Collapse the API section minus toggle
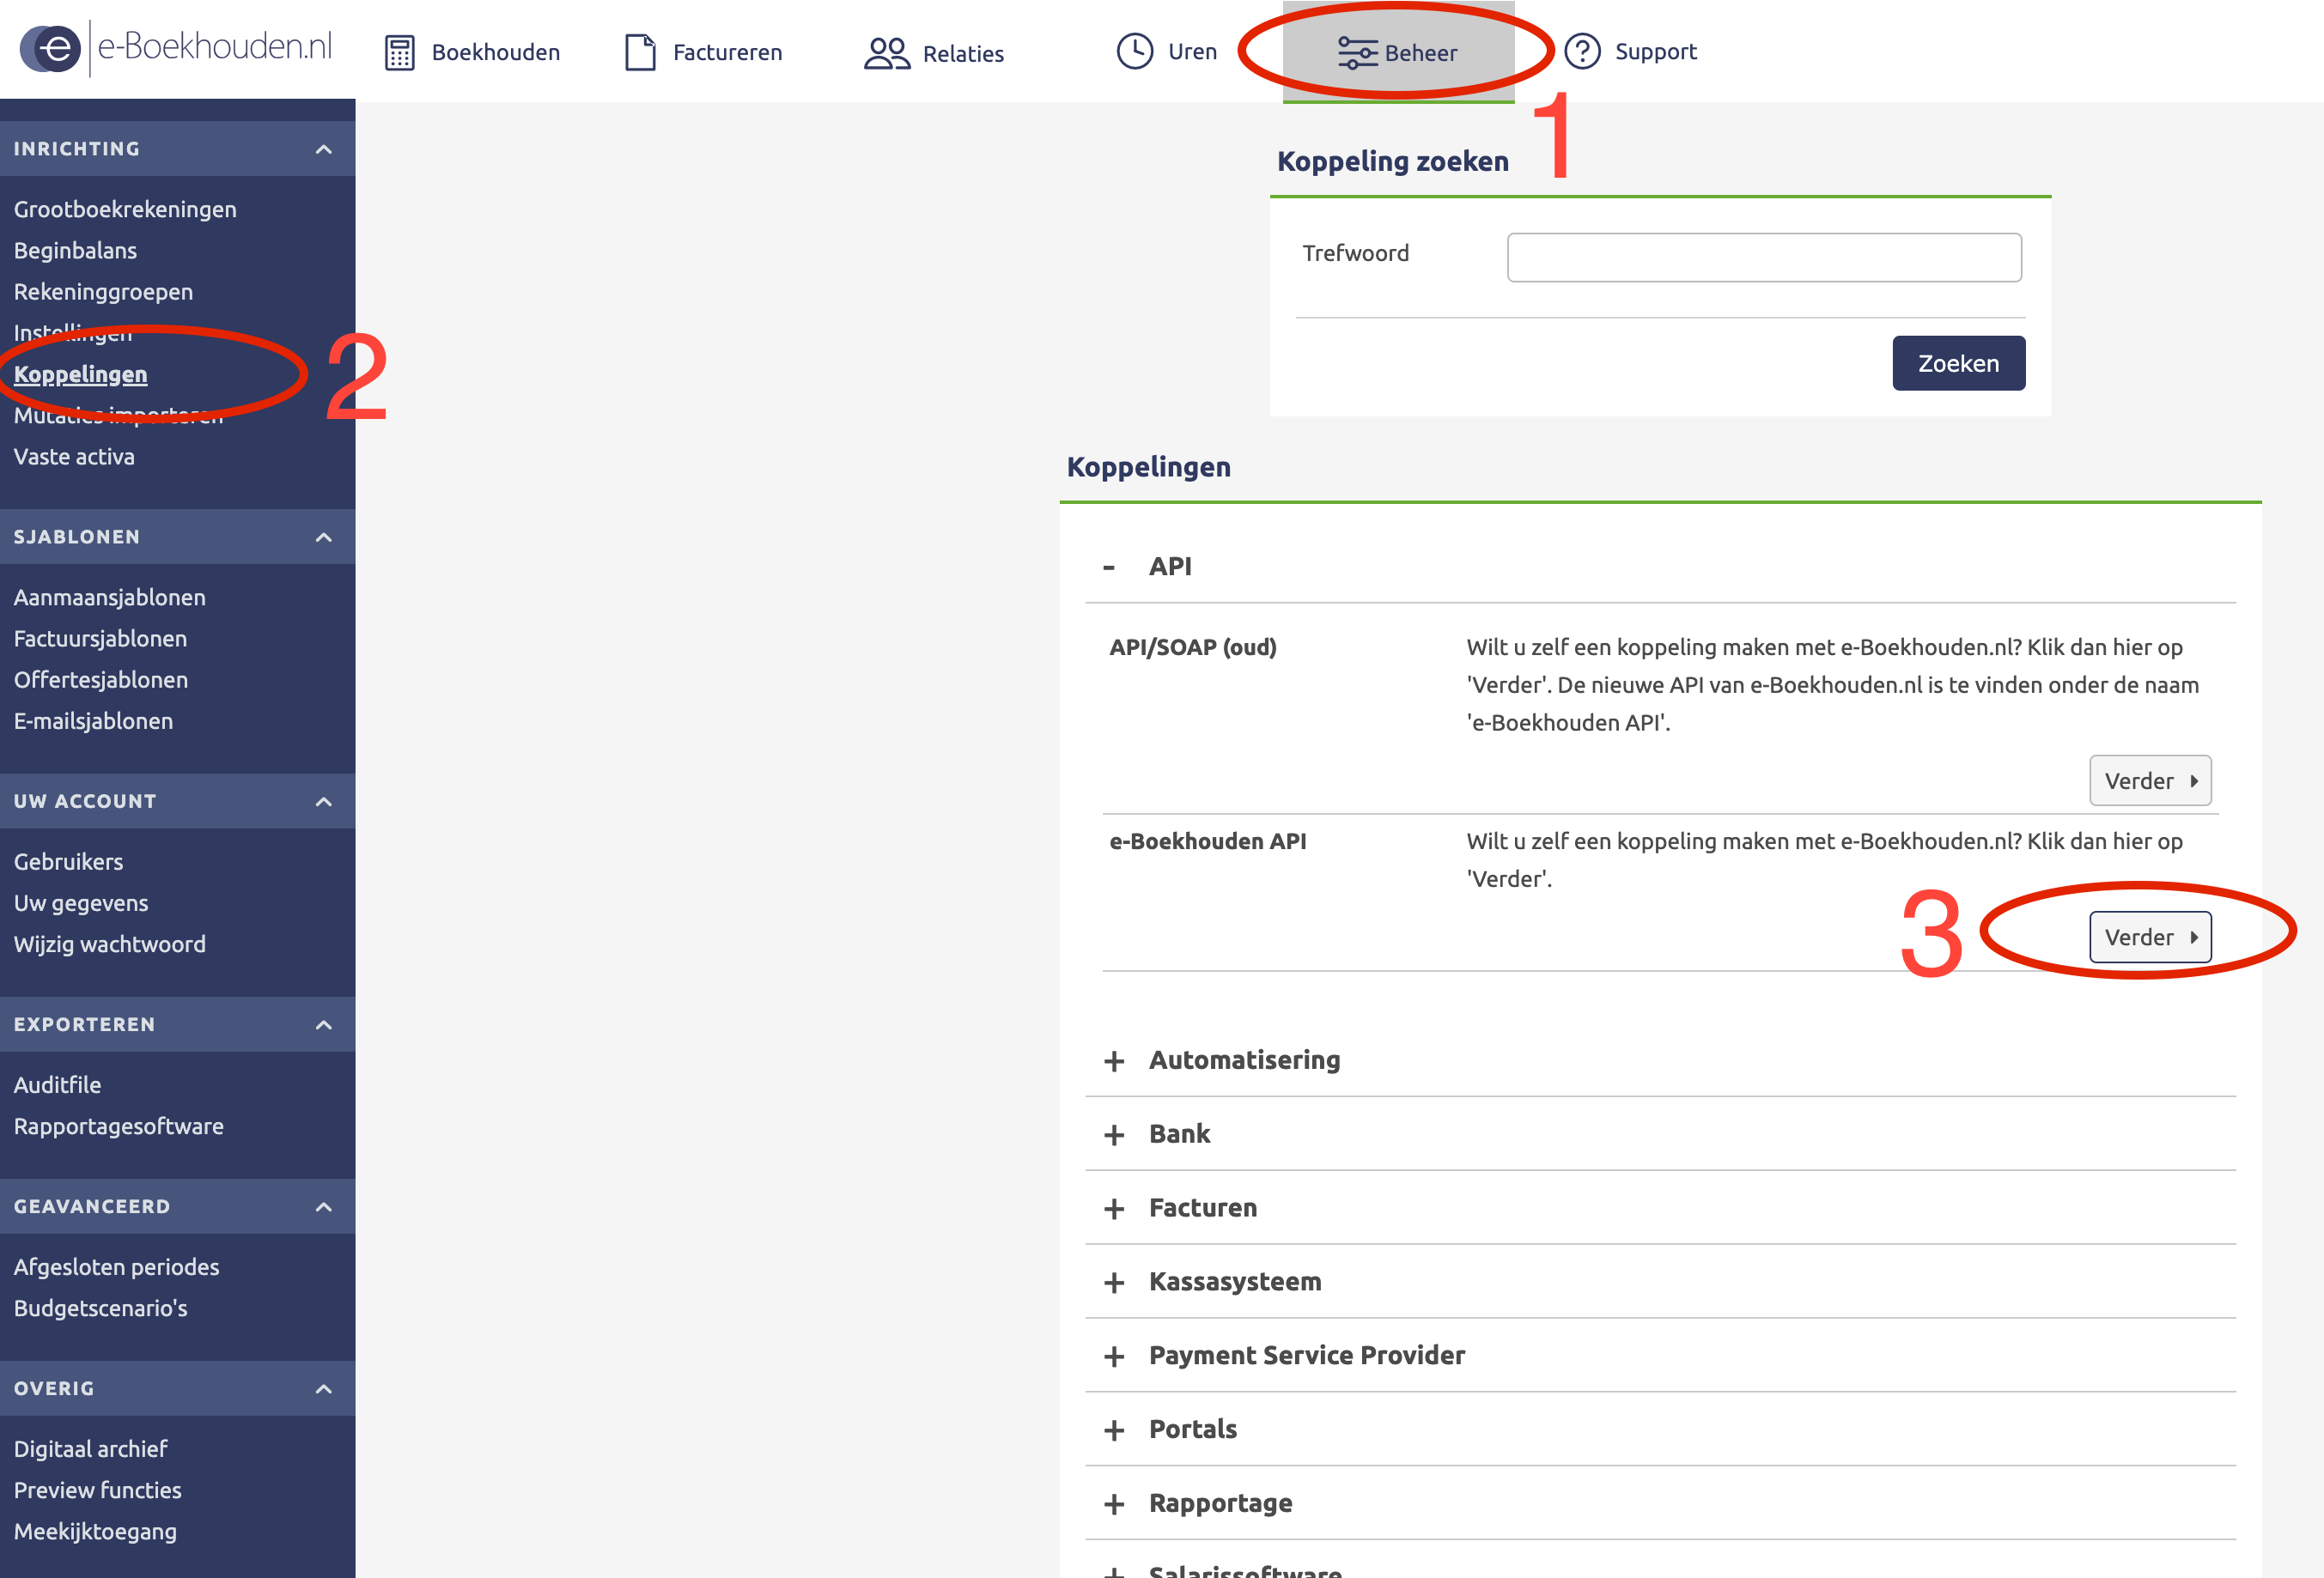 (x=1109, y=567)
